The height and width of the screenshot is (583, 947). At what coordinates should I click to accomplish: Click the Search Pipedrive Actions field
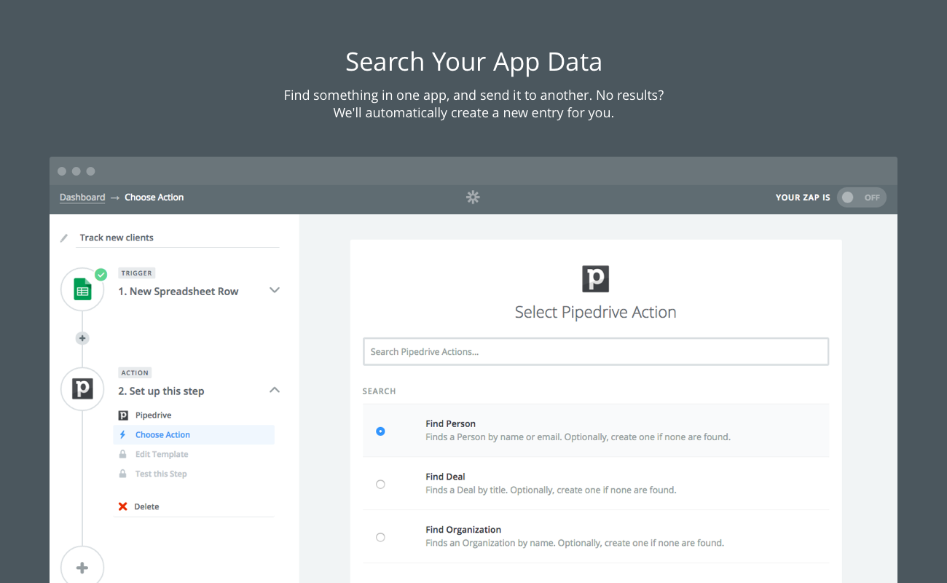click(596, 351)
